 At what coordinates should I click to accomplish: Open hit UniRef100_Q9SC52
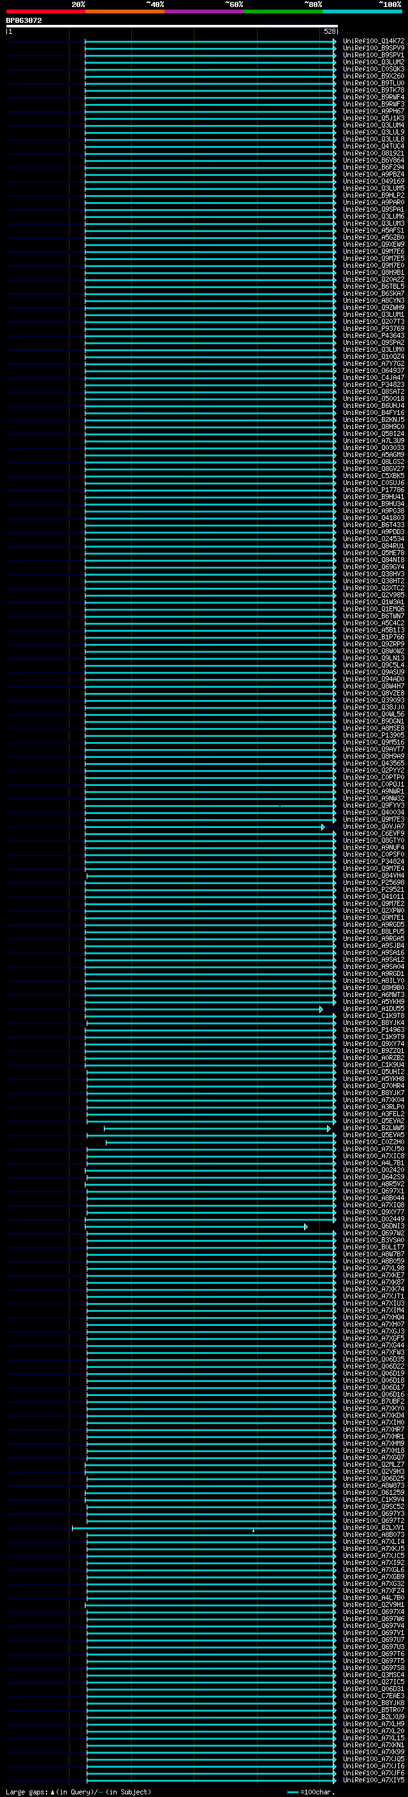[374, 1507]
